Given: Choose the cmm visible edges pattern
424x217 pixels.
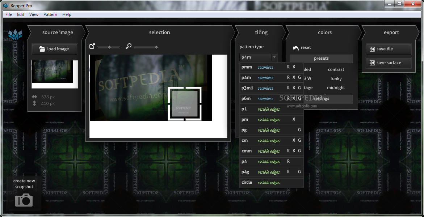Looking at the screenshot, I should coord(272,151).
